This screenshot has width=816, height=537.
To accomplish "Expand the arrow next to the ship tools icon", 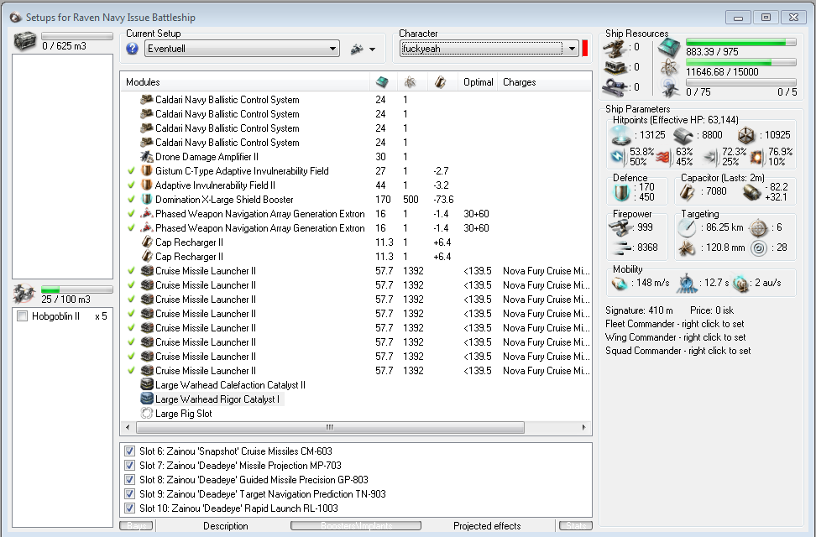I will tap(372, 50).
